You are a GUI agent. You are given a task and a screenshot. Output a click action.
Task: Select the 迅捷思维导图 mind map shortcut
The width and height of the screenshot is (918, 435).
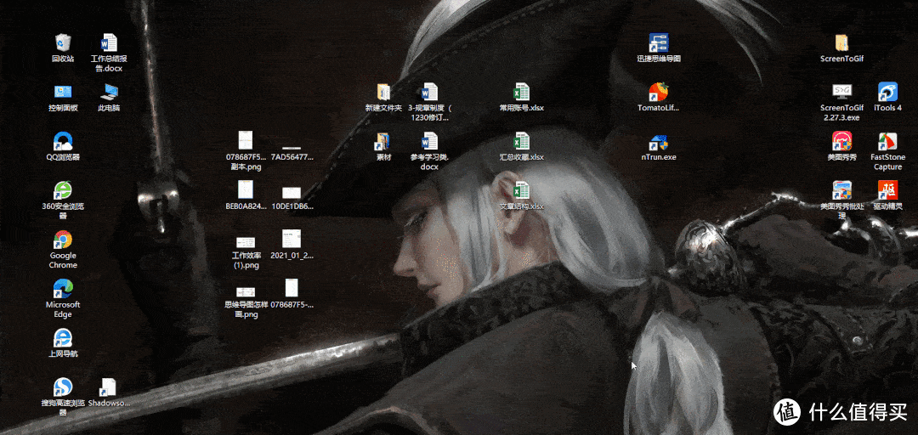[x=659, y=43]
